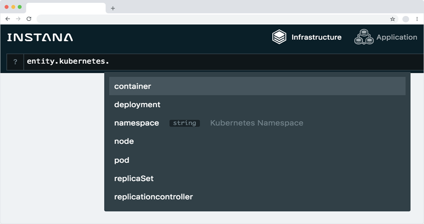Pick replicationcontroller from the list
The width and height of the screenshot is (424, 224).
154,197
